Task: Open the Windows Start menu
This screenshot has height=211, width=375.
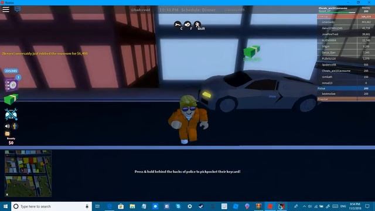Action: click(5, 206)
